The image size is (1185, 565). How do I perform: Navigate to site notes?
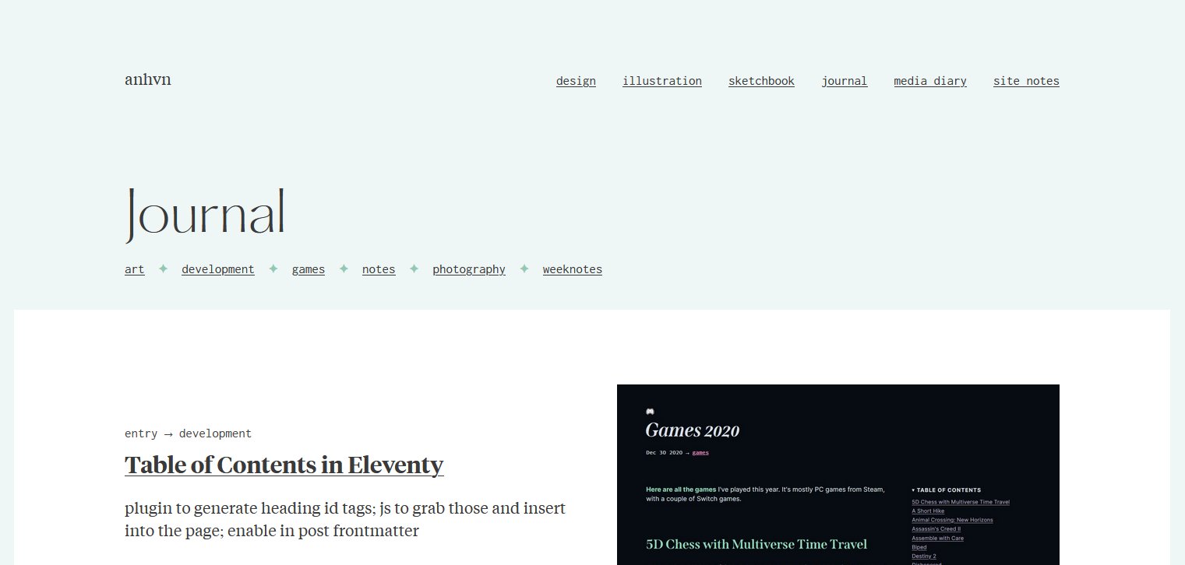tap(1026, 81)
